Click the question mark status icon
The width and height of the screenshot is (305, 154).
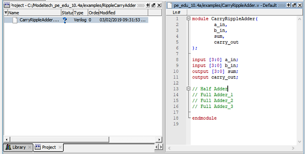[65, 20]
